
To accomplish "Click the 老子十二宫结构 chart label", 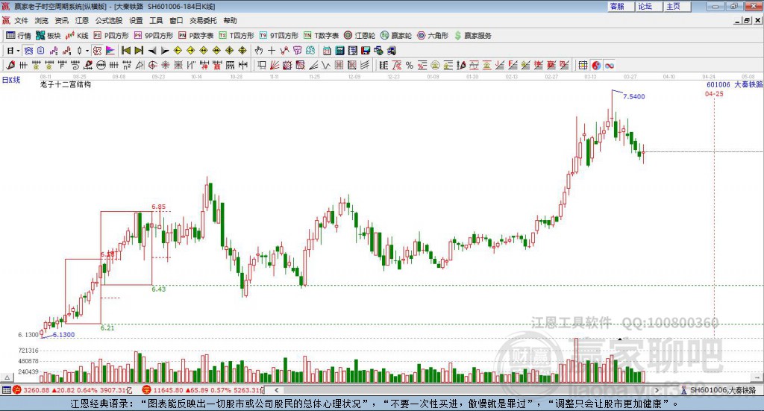I will (x=66, y=84).
